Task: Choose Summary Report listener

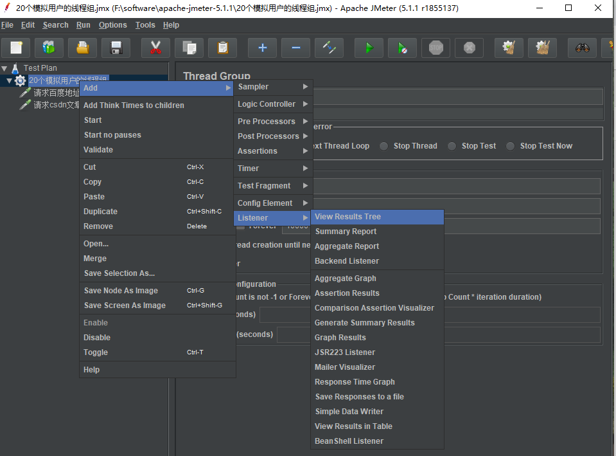Action: point(377,232)
